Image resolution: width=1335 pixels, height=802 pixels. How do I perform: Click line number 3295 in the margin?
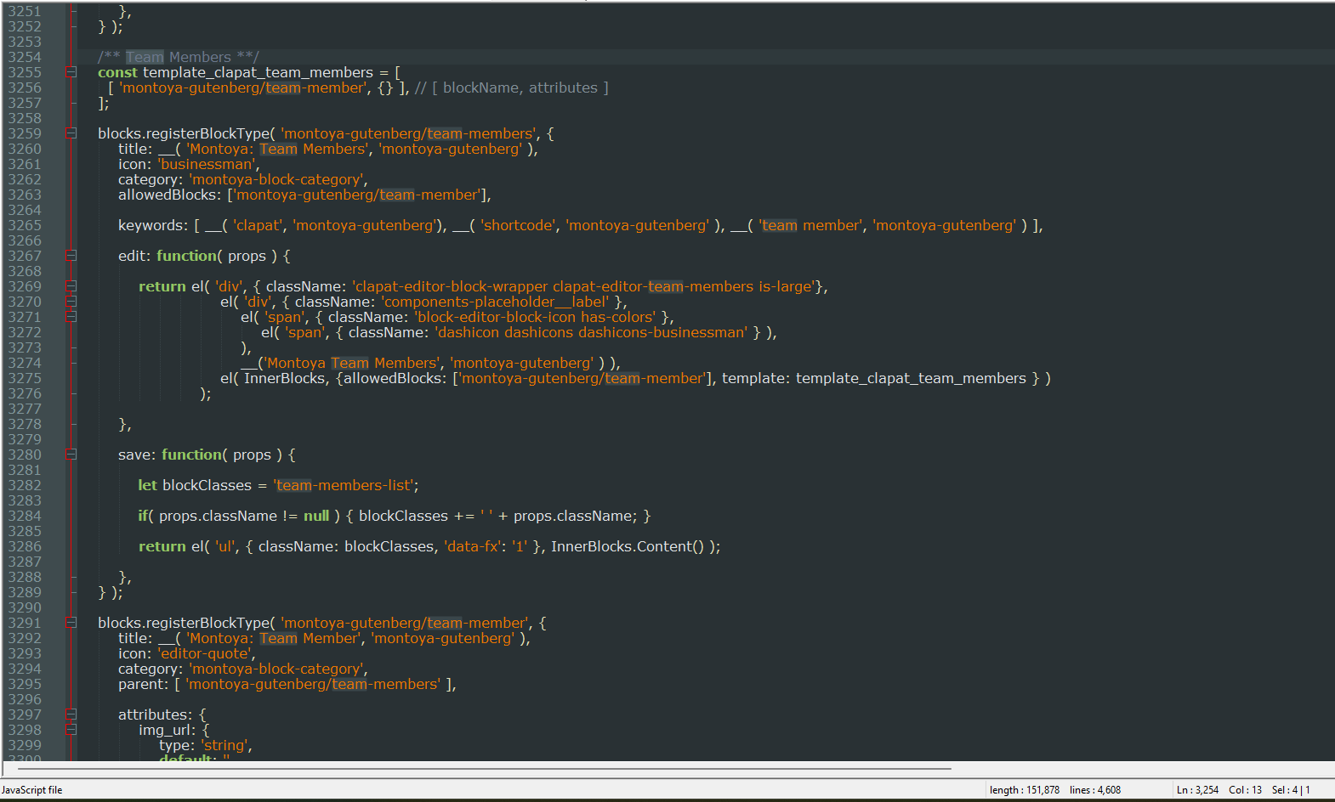coord(25,684)
